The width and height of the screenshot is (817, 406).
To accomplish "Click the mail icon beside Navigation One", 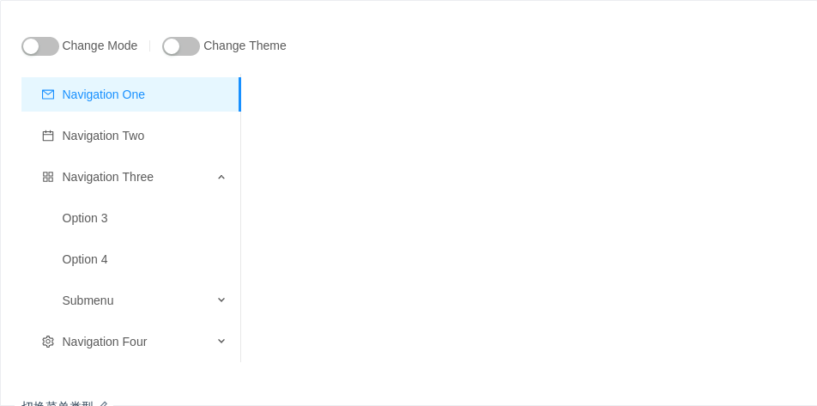I will coord(48,94).
